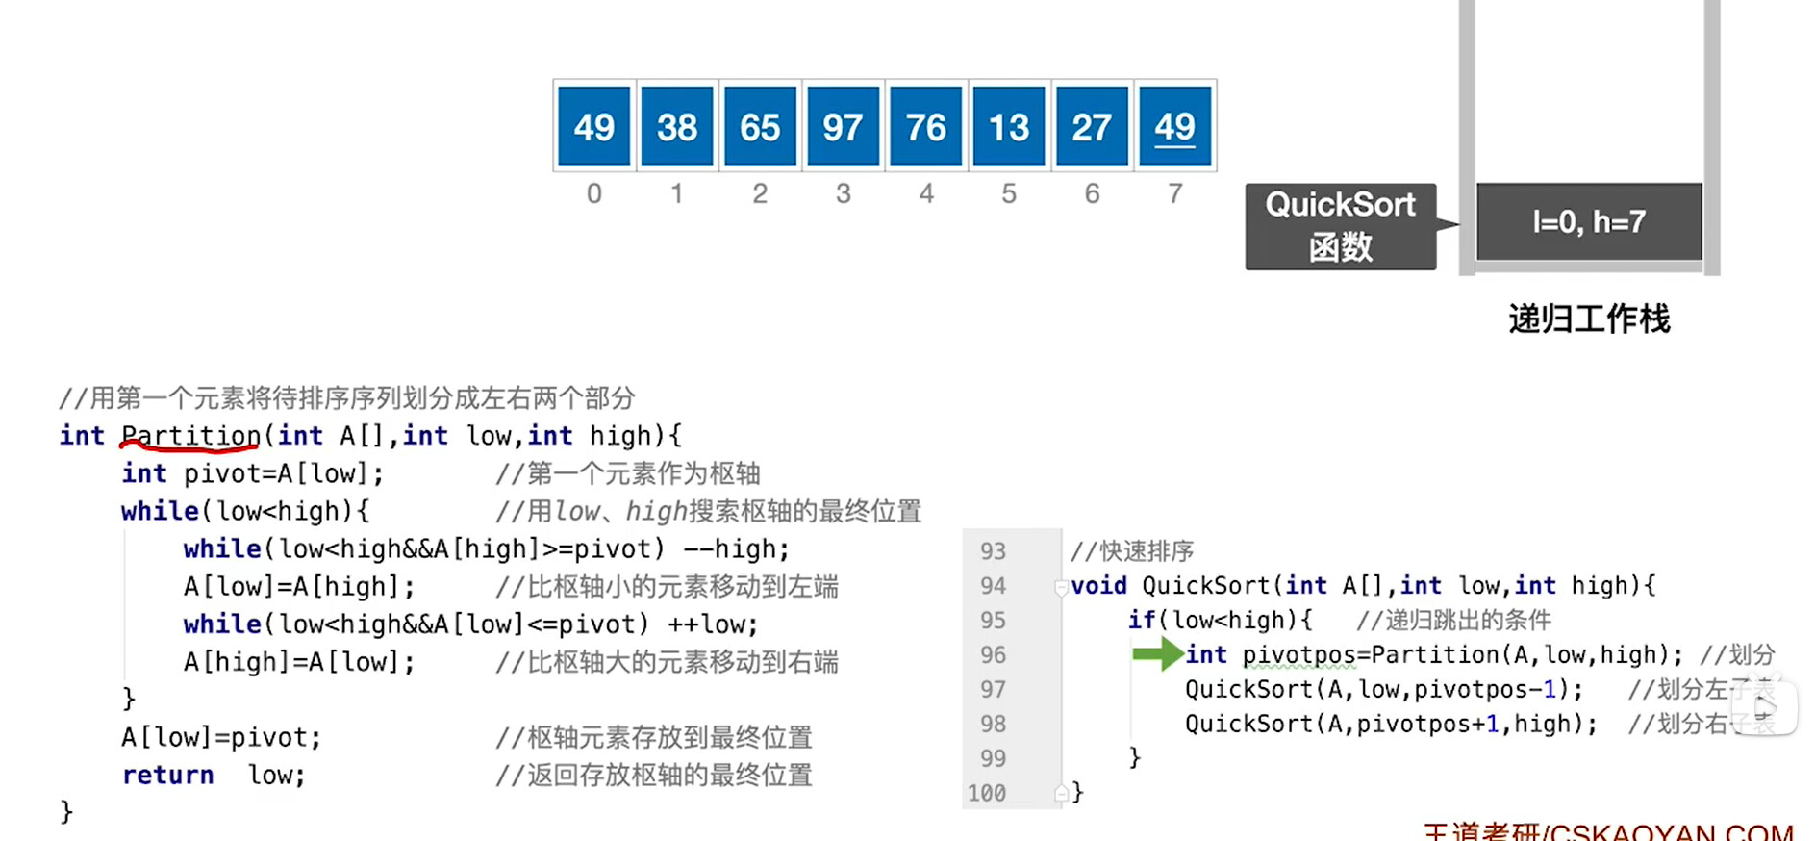Click the array cell containing 27
This screenshot has height=841, width=1815.
point(1092,126)
